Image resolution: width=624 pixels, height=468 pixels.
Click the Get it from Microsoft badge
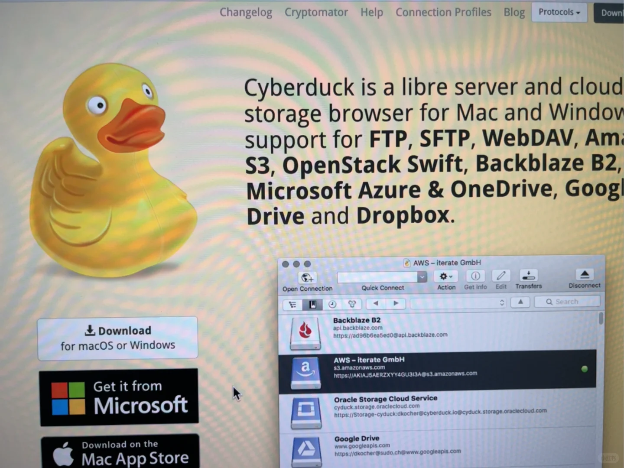[x=119, y=397]
